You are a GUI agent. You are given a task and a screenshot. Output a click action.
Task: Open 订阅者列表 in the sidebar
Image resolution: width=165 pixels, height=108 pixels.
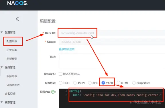(13, 85)
